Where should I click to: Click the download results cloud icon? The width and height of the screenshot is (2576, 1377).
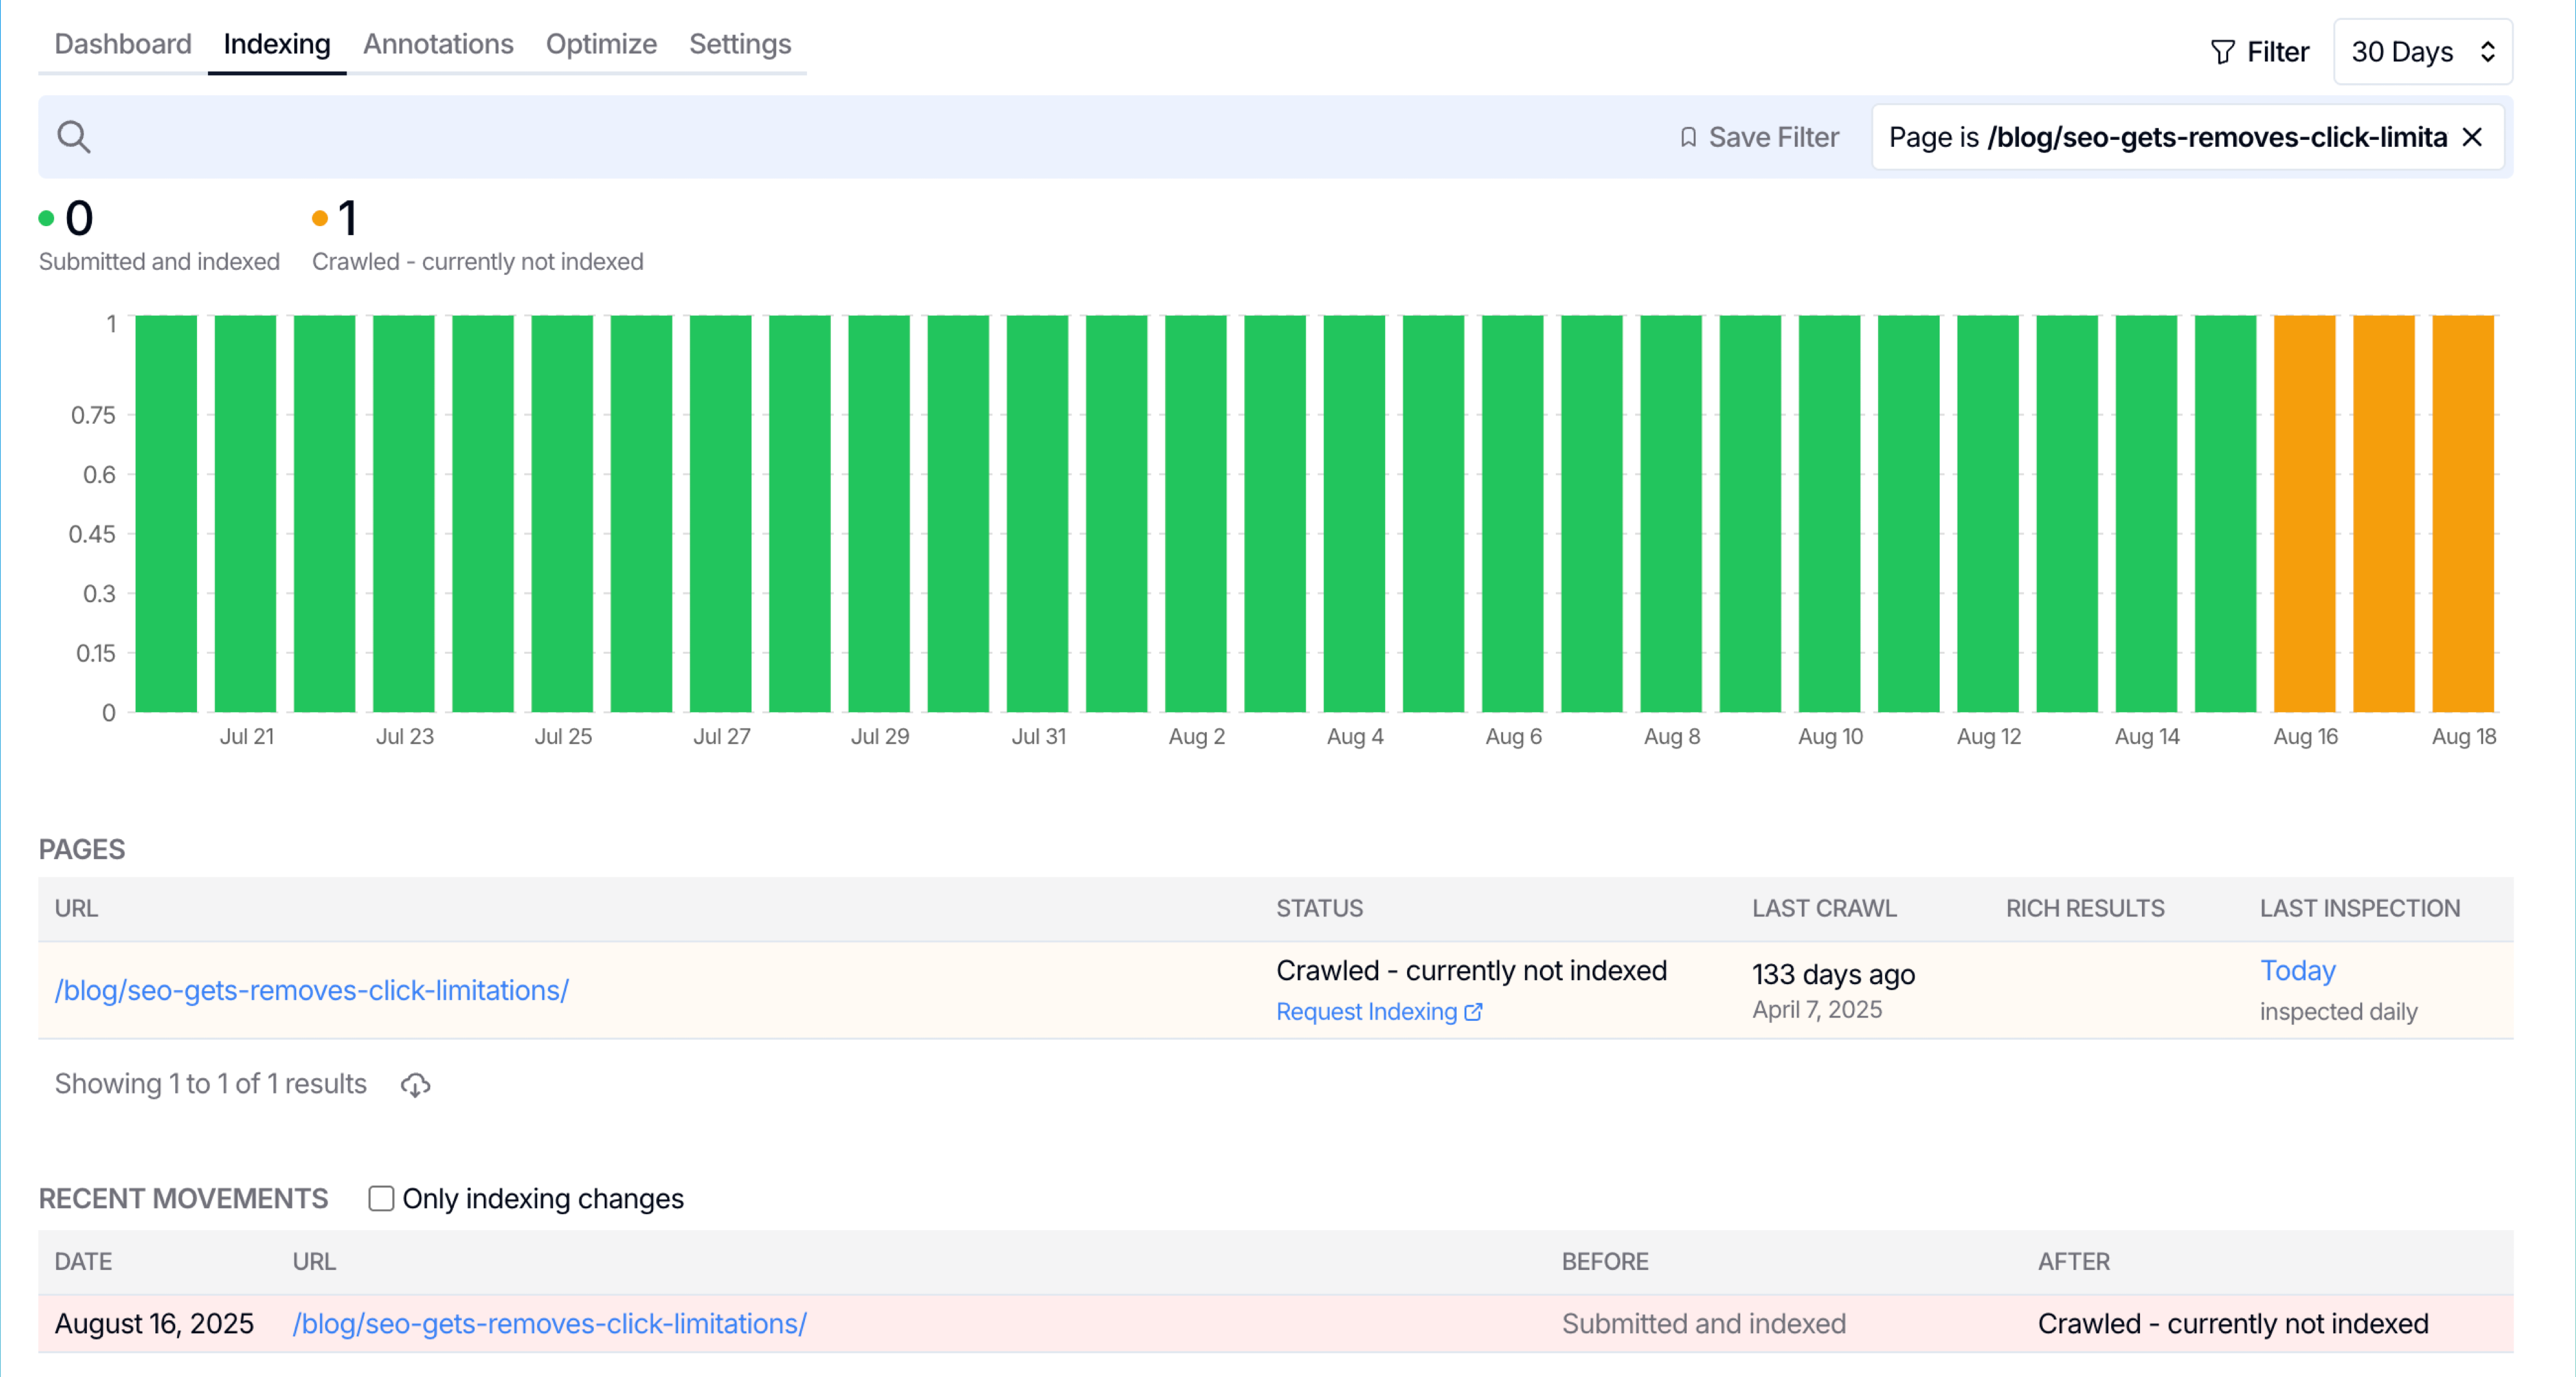pos(415,1084)
